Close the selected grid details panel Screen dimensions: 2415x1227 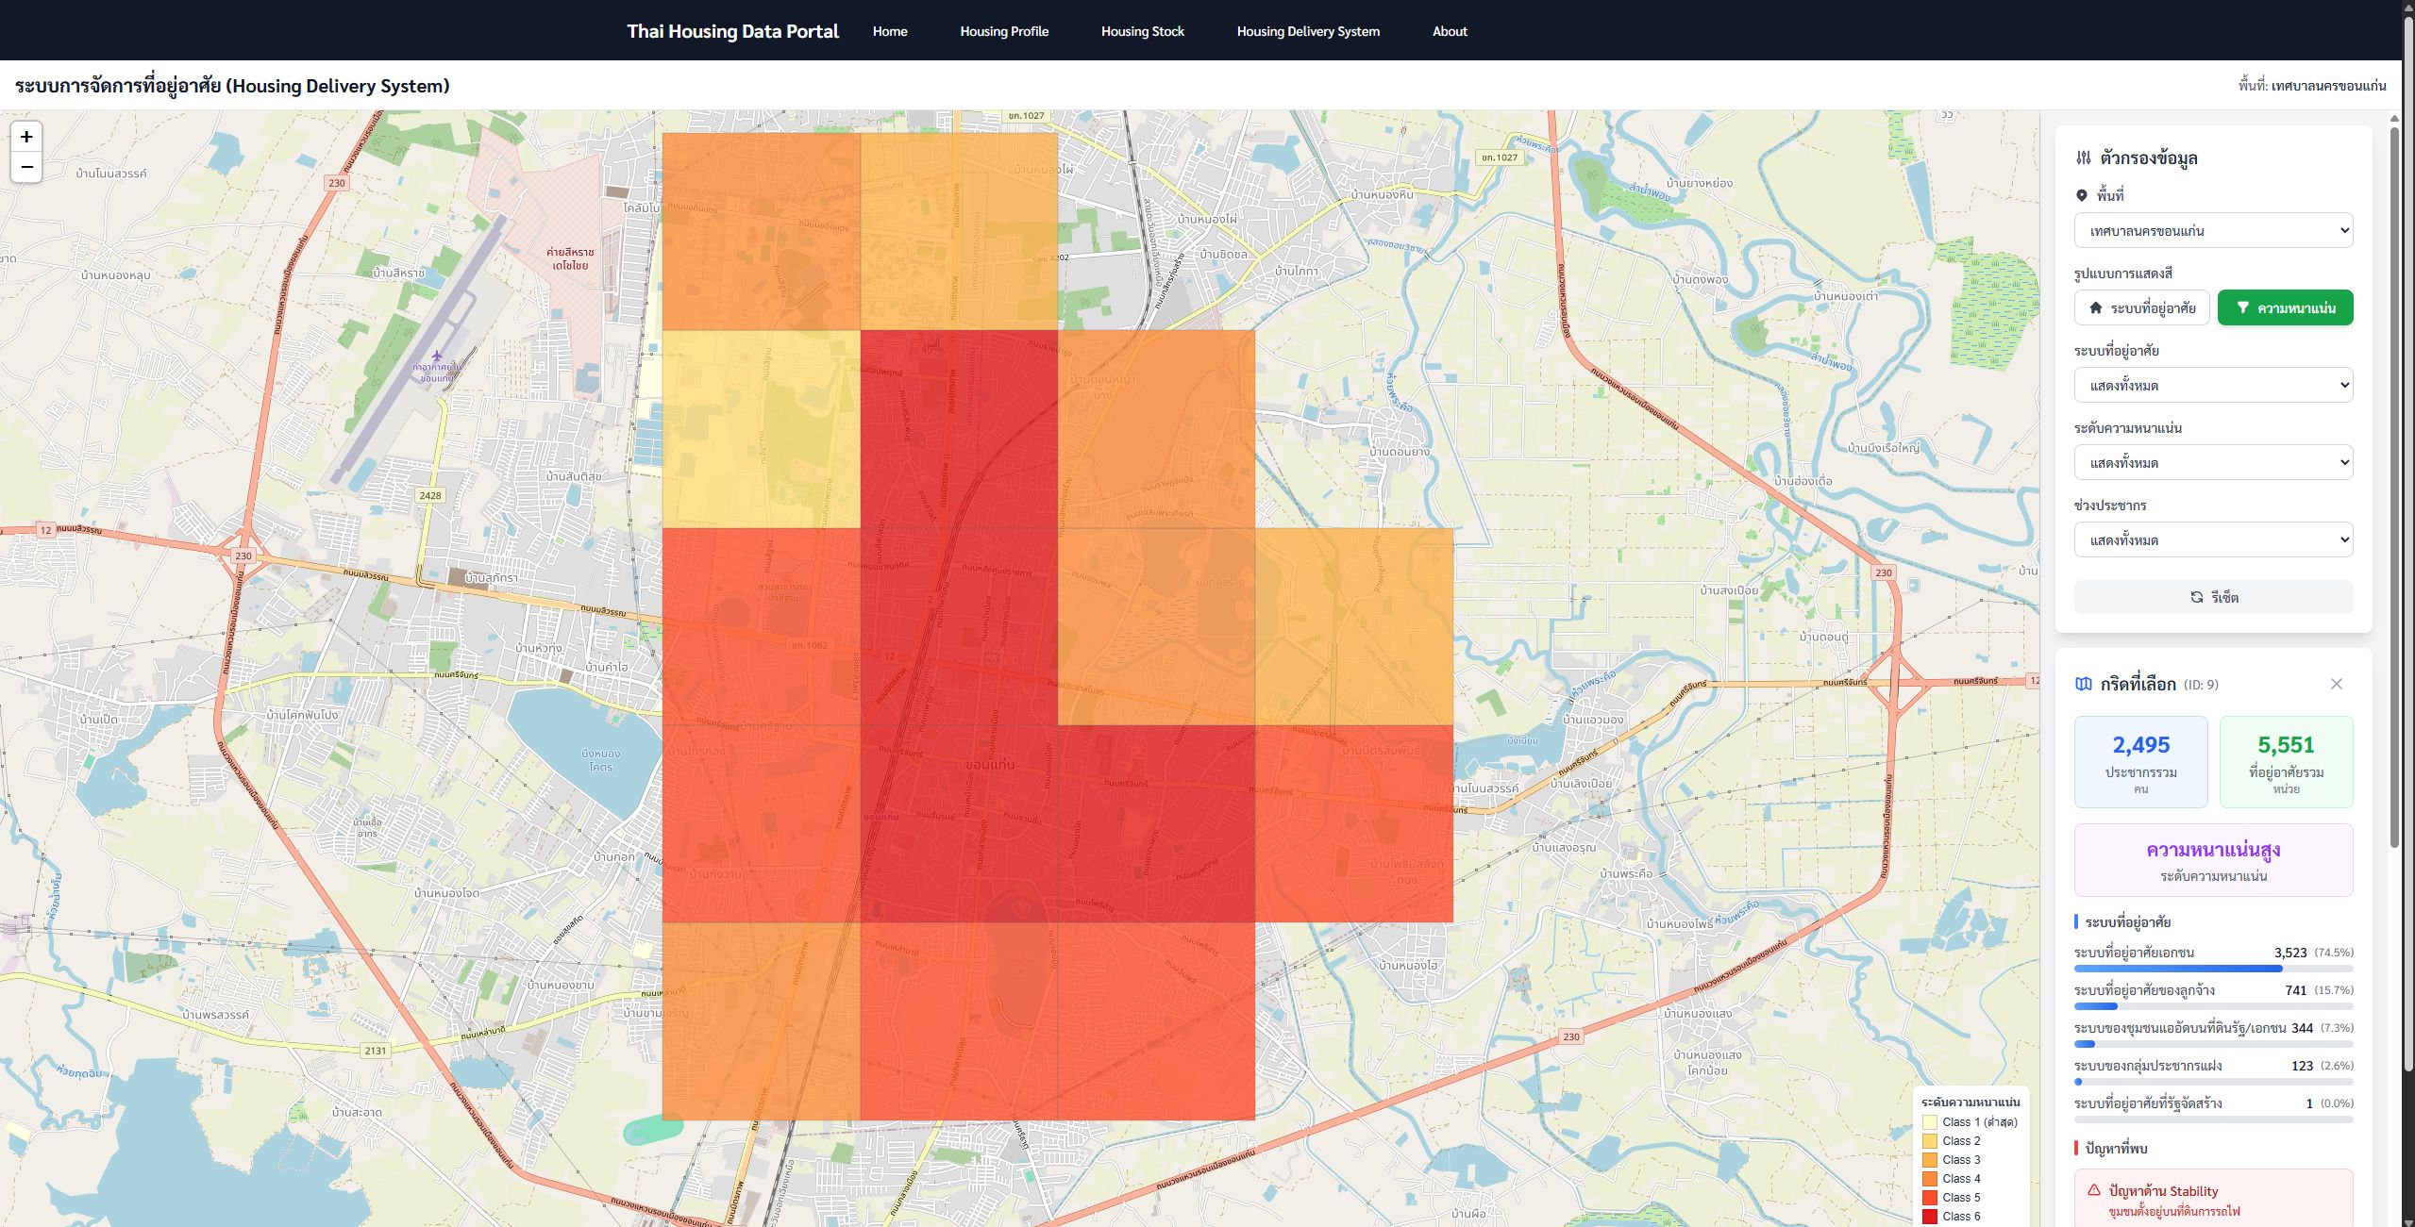[x=2336, y=684]
